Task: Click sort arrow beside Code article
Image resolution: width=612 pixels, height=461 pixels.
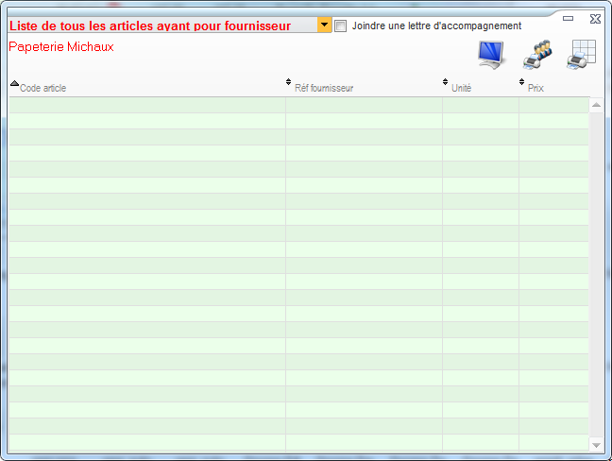Action: tap(14, 84)
